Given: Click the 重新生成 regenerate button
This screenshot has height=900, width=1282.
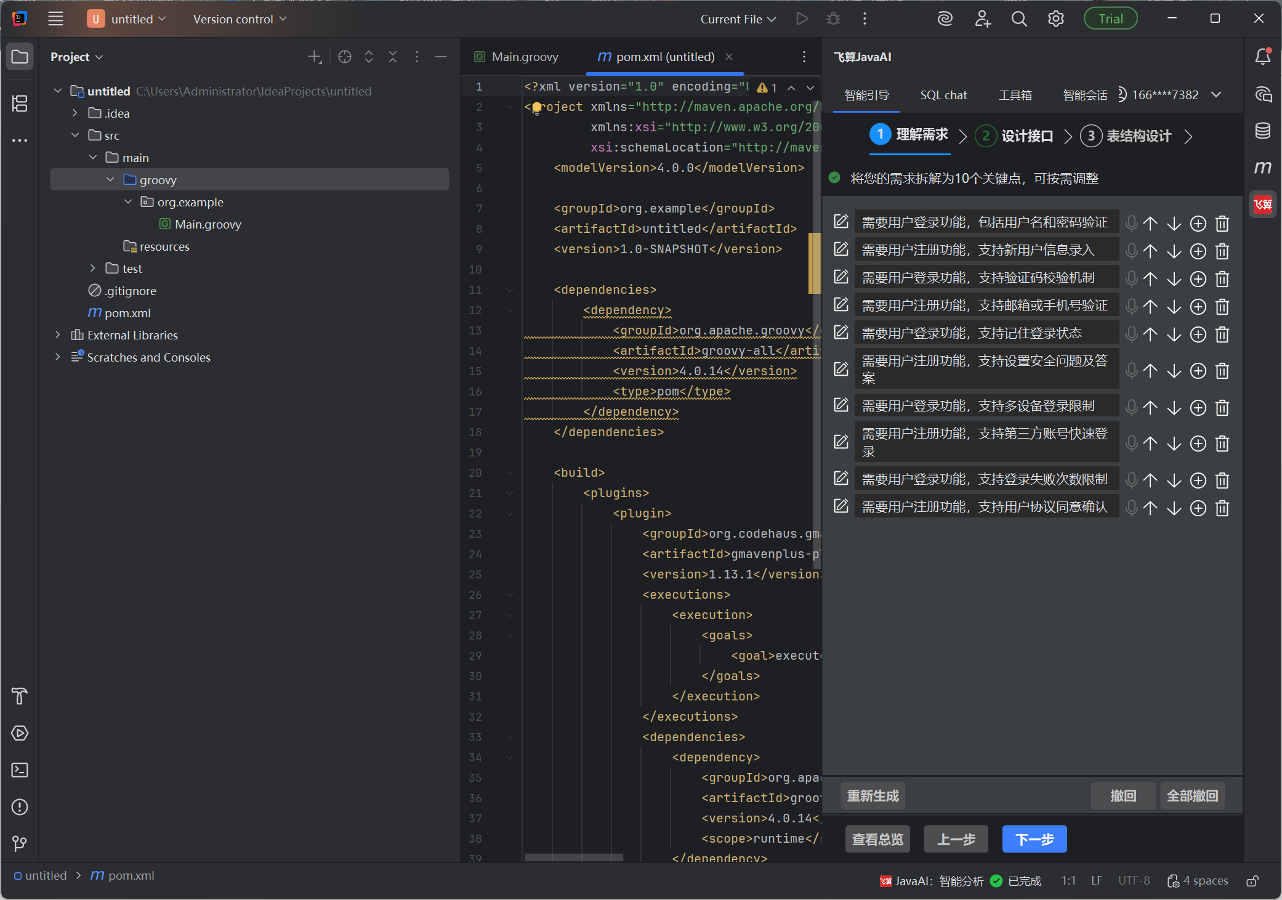Looking at the screenshot, I should (873, 796).
